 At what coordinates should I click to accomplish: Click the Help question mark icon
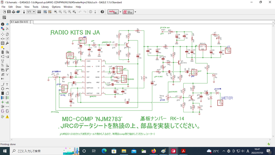point(102,12)
